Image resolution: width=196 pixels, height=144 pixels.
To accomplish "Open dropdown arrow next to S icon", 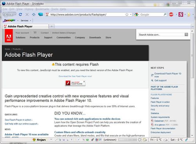I will point(185,14).
